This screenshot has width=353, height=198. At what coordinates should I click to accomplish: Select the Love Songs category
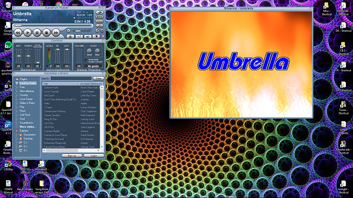pyautogui.click(x=25, y=99)
